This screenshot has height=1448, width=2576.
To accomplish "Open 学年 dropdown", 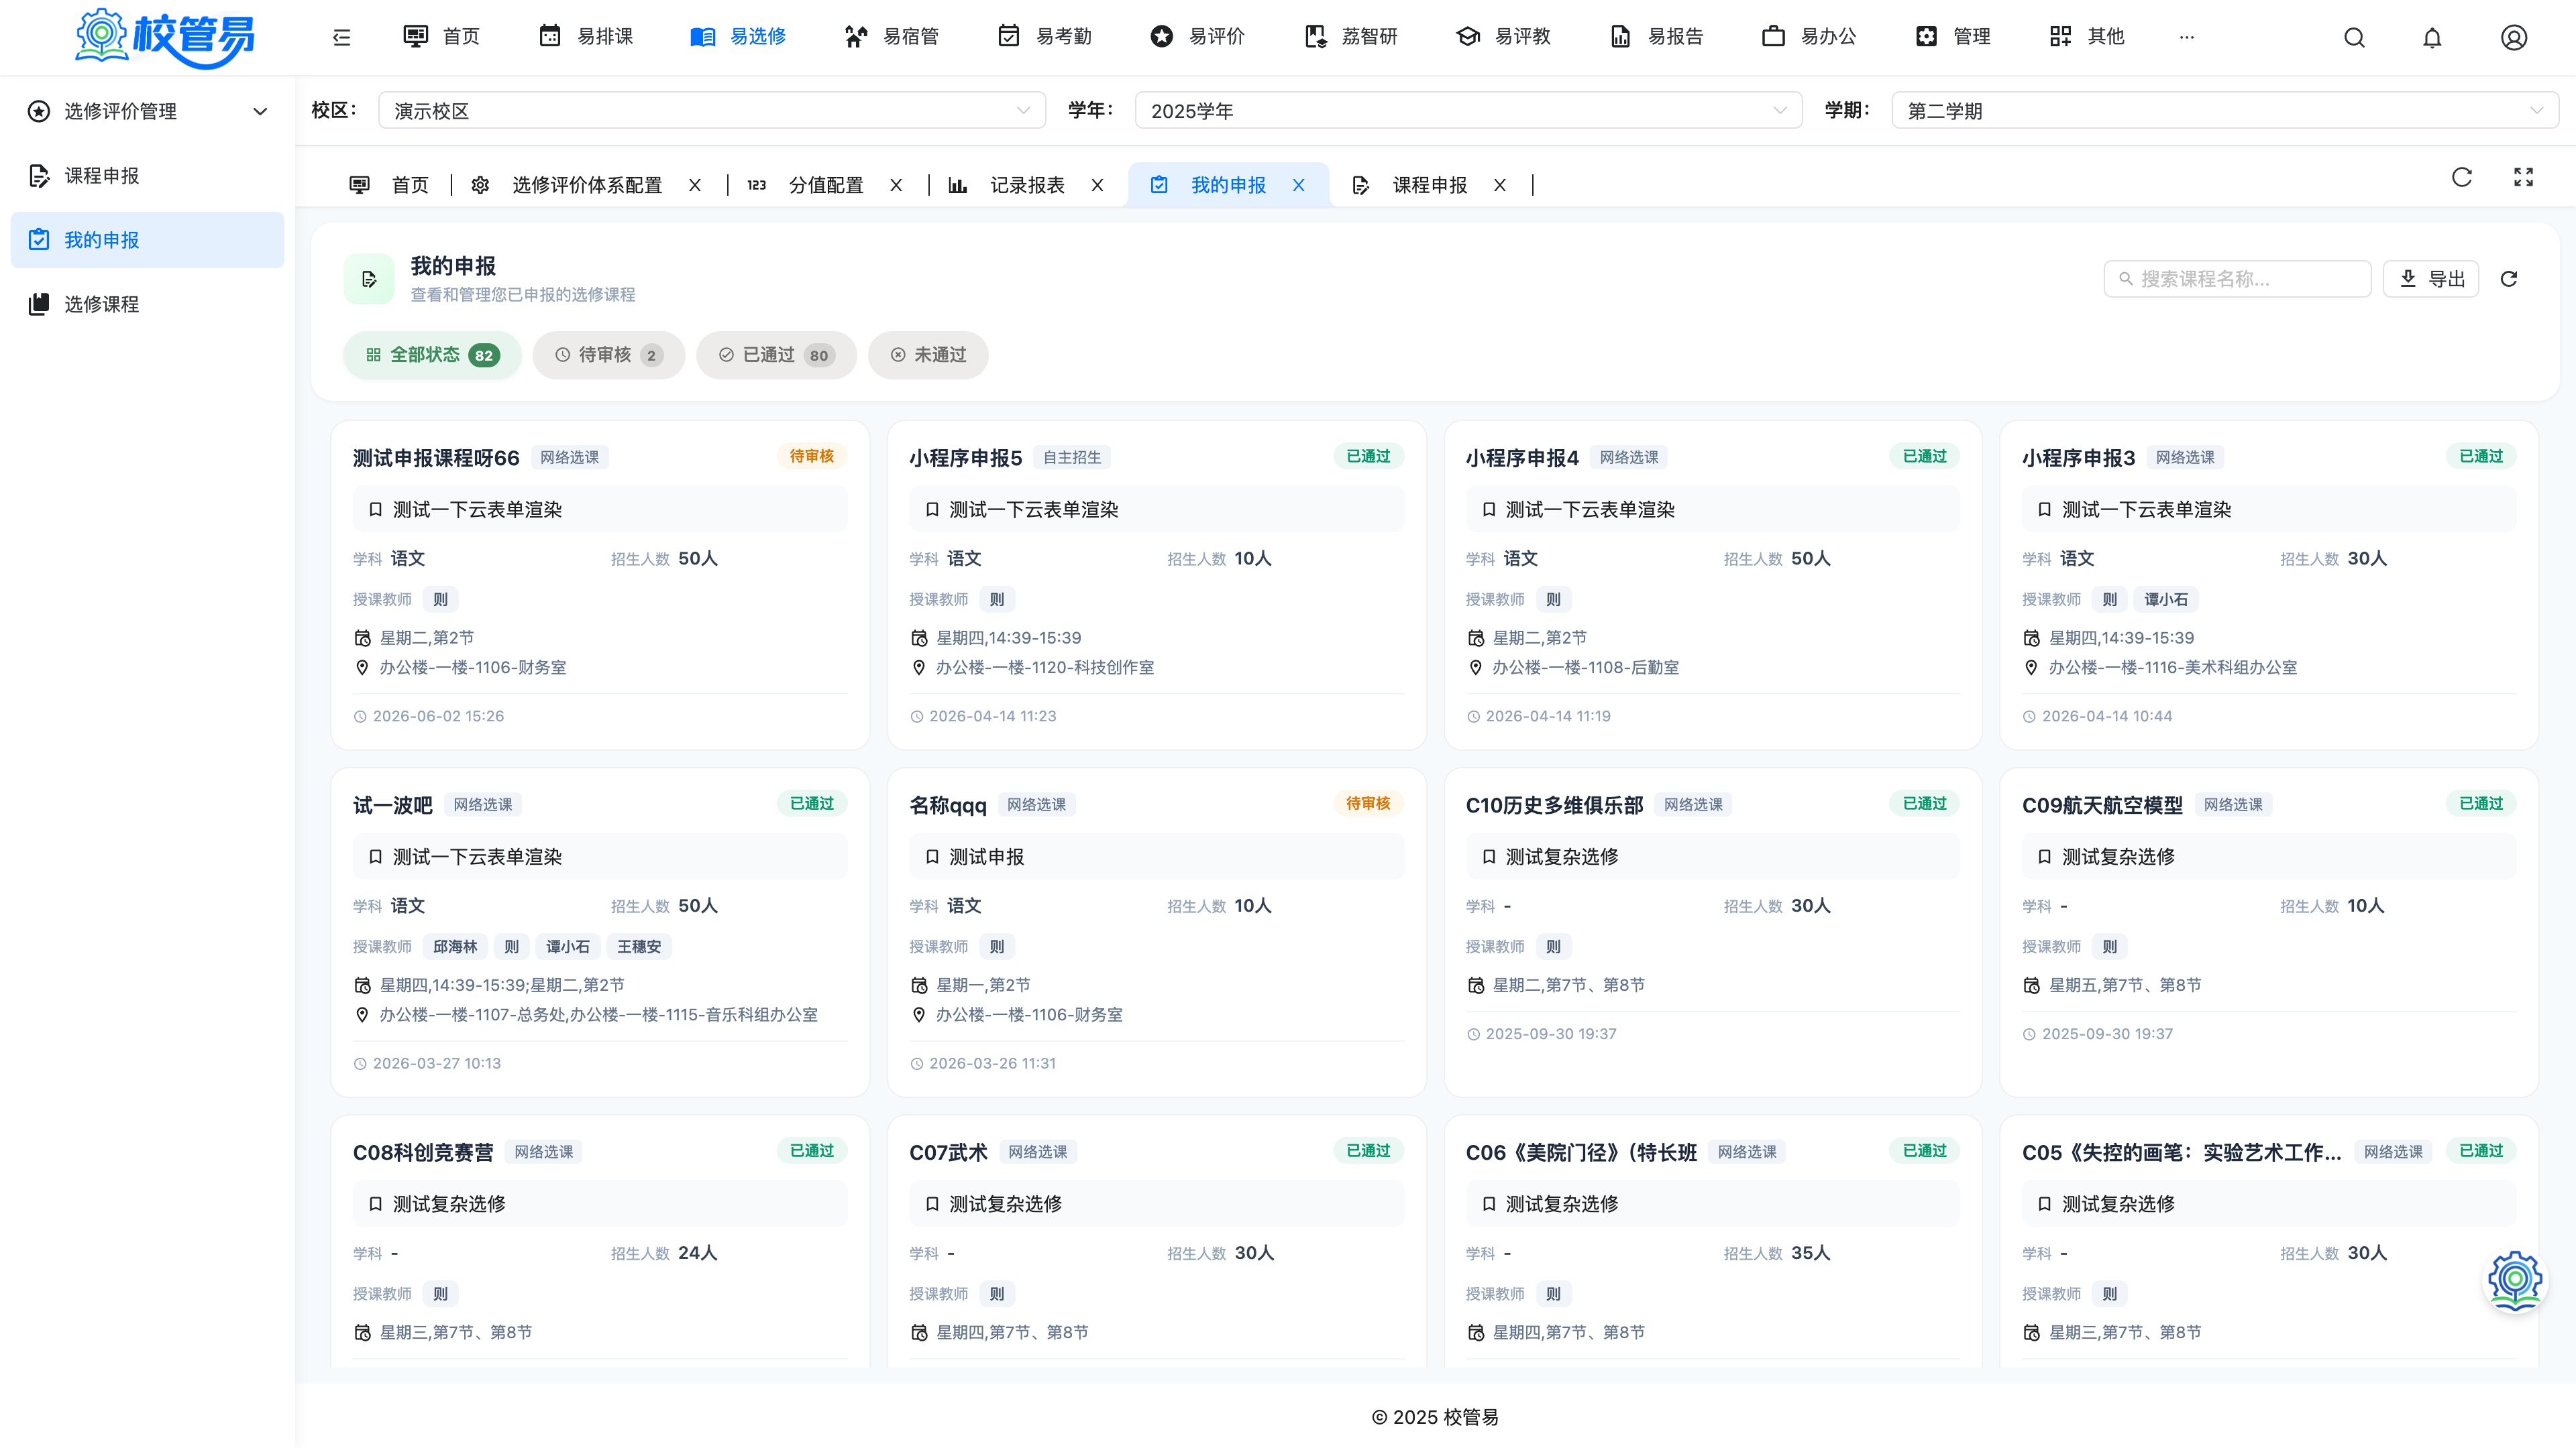I will [x=1468, y=110].
